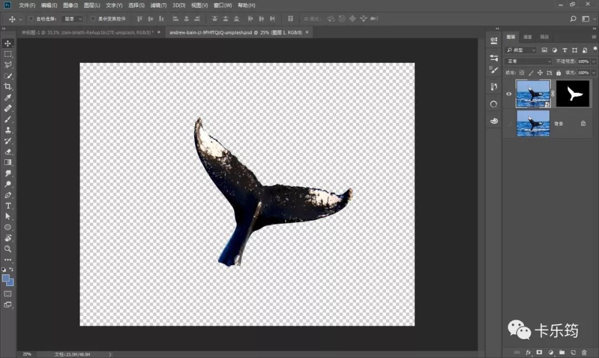Switch to the Channels tab

click(527, 37)
